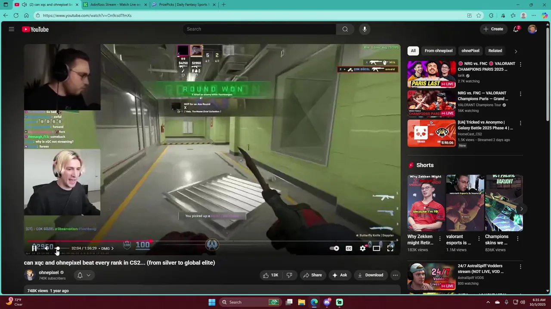Open the Tricked vs Anonymo video title

(x=485, y=125)
